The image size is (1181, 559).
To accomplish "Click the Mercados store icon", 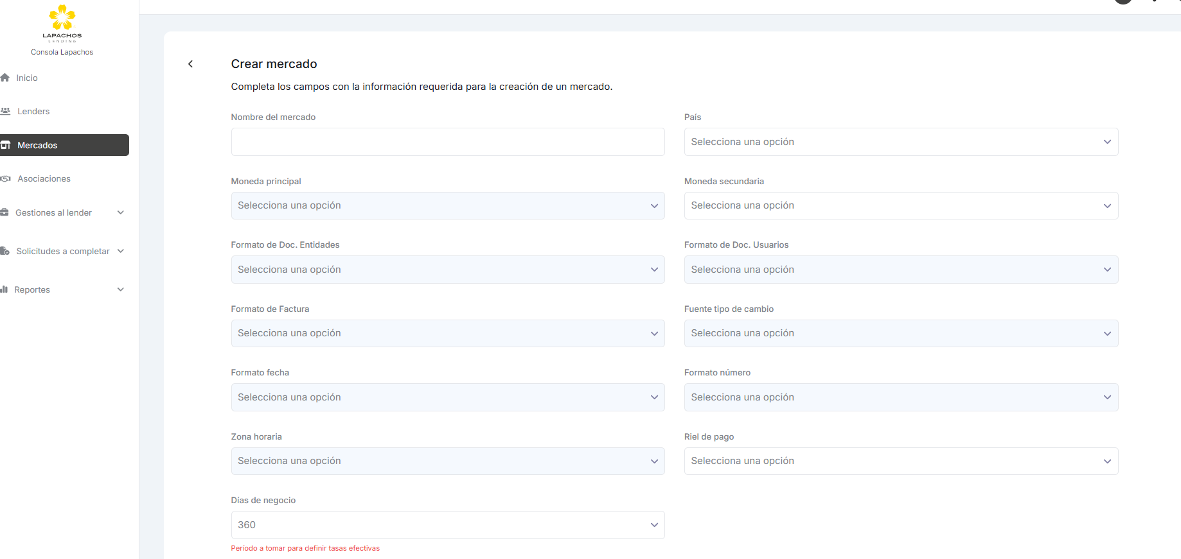I will pyautogui.click(x=5, y=145).
